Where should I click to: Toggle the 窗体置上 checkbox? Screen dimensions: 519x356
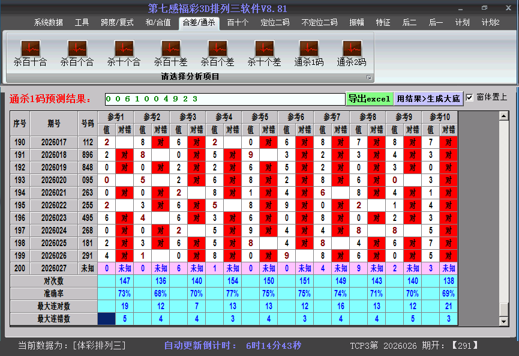coord(470,97)
